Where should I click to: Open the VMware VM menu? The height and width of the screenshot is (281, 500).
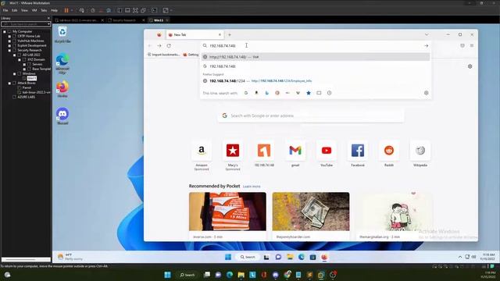click(x=34, y=10)
